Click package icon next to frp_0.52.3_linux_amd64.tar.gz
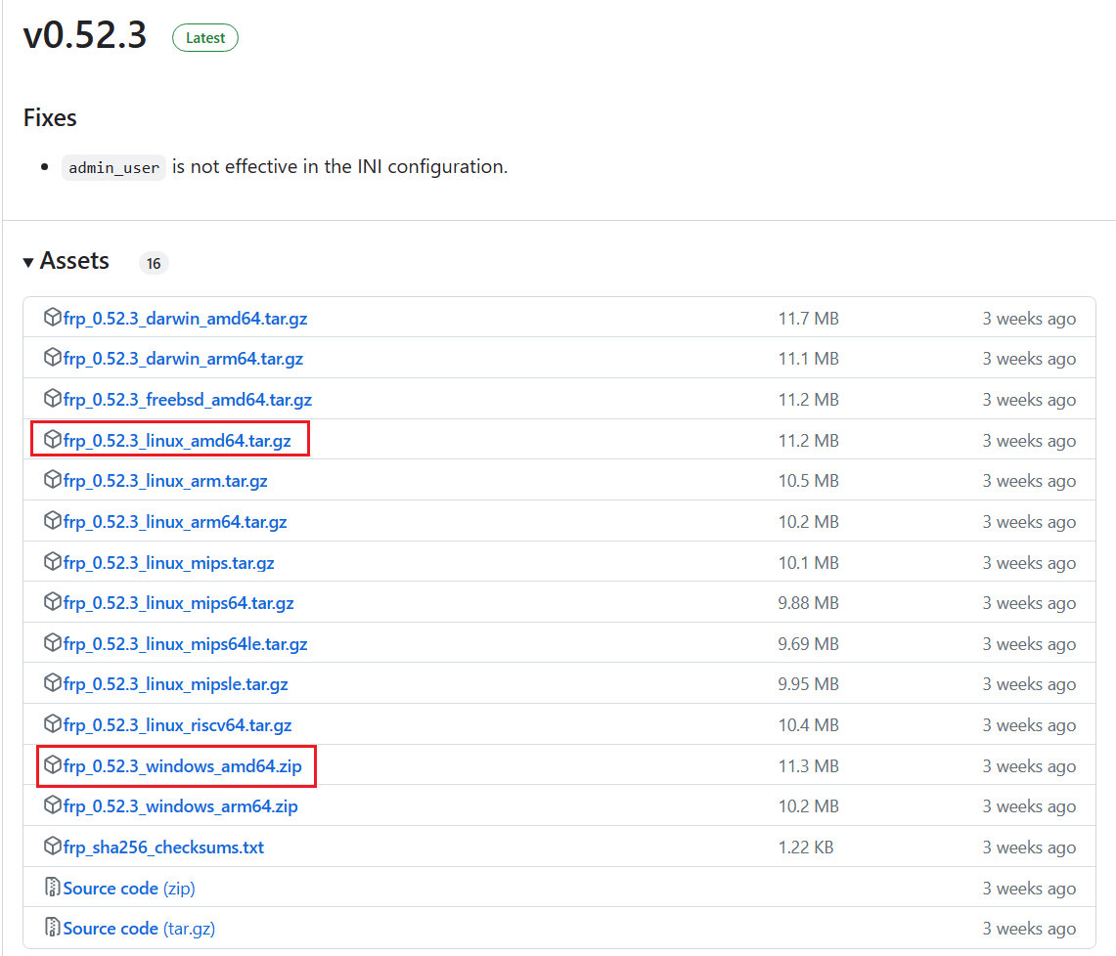 coord(53,440)
